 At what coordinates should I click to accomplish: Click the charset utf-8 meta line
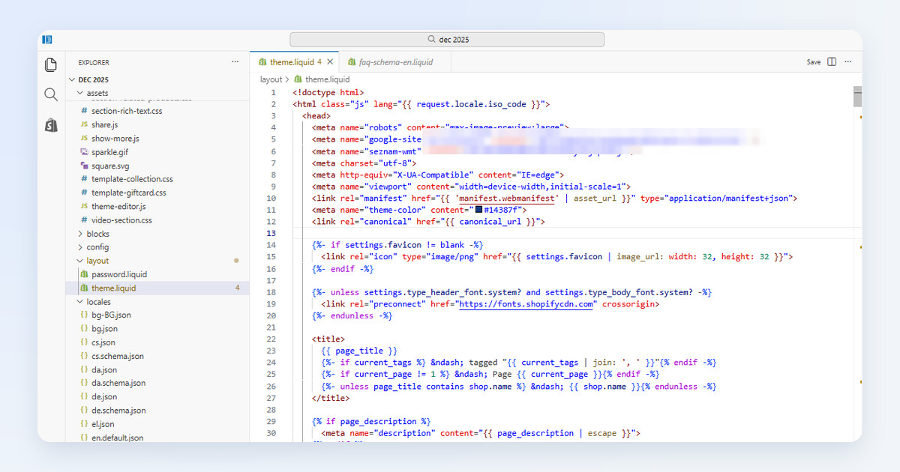pyautogui.click(x=364, y=163)
